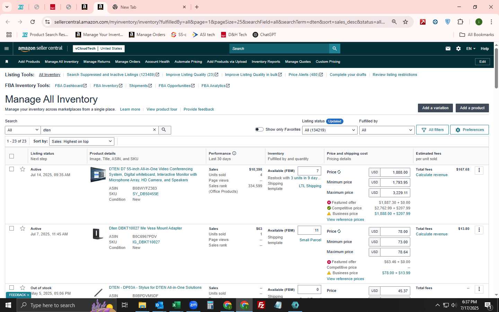
Task: Click the price sync icon for DTEN D7
Action: click(339, 172)
